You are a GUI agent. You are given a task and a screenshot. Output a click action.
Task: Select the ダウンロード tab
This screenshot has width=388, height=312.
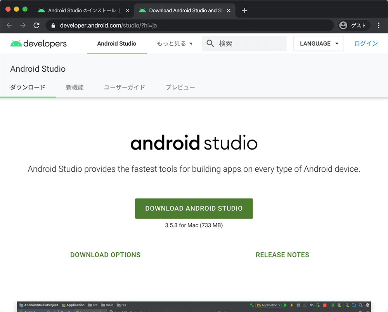(28, 87)
